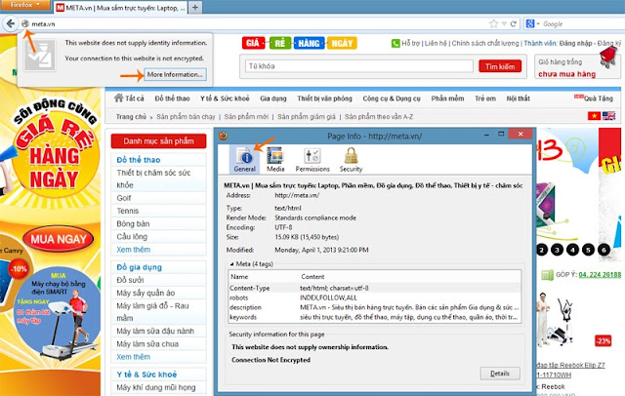Select the robots meta row
Screen dimensions: 625x396
coord(374,297)
